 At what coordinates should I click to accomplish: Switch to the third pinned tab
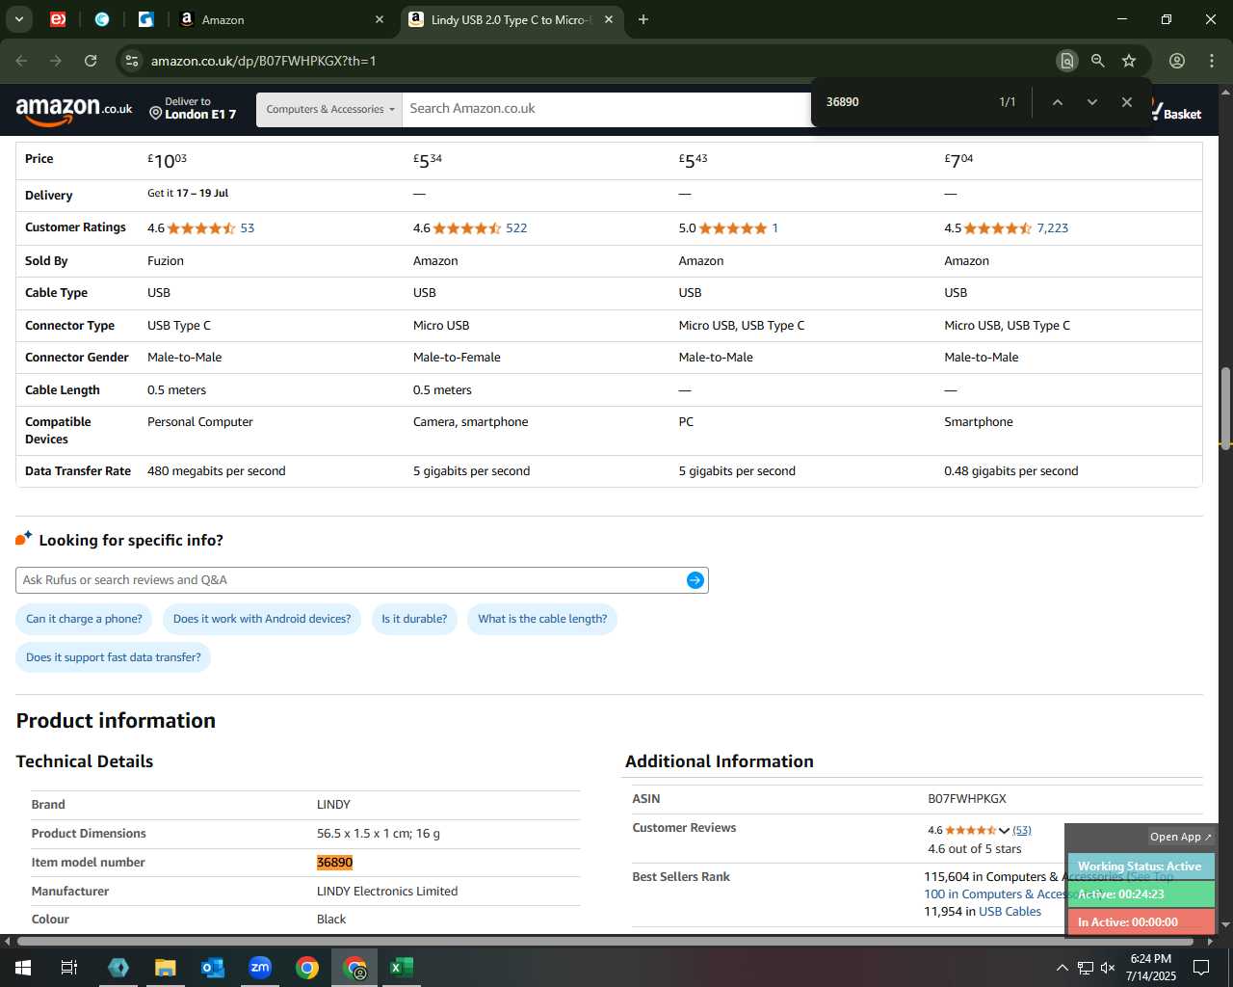click(x=146, y=19)
